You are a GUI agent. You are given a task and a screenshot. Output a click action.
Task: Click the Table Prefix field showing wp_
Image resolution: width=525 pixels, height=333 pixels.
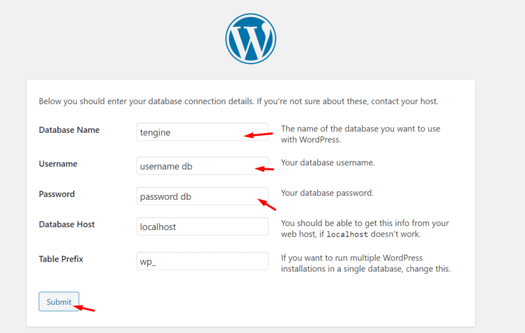tap(202, 261)
